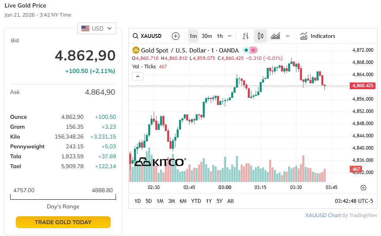381x236 pixels.
Task: Toggle the market status indicator pill
Action: tap(250, 50)
